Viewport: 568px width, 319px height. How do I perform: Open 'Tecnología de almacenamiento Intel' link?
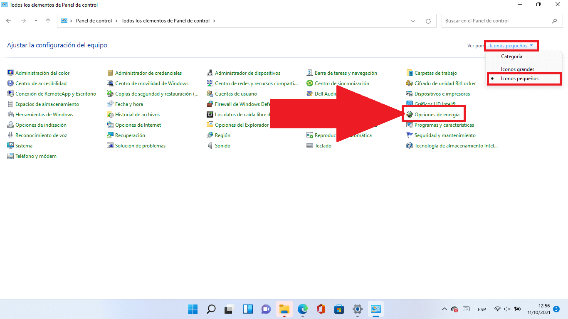coord(456,146)
